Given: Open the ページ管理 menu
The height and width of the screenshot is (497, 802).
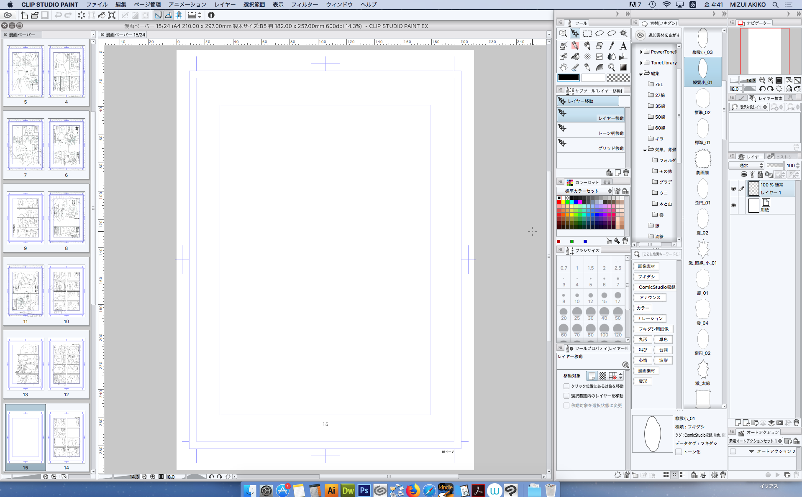Looking at the screenshot, I should tap(147, 5).
